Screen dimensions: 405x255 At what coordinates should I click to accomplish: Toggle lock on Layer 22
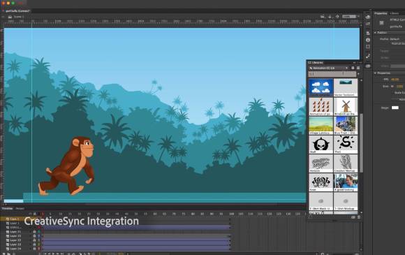[x=34, y=240]
